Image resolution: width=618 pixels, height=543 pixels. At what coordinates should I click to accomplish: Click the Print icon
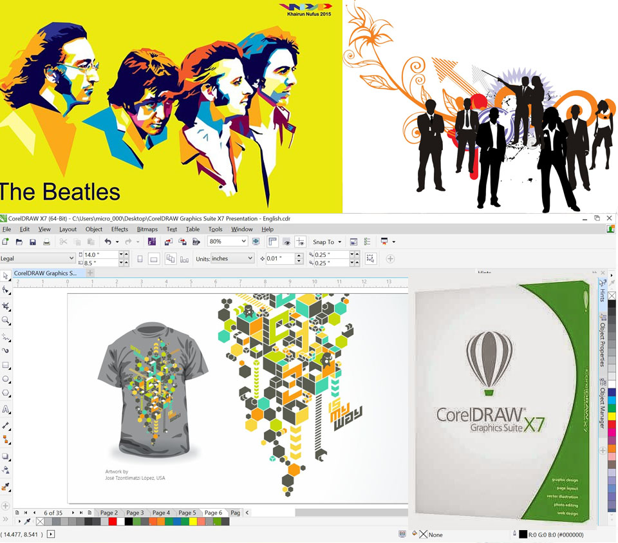click(x=46, y=242)
